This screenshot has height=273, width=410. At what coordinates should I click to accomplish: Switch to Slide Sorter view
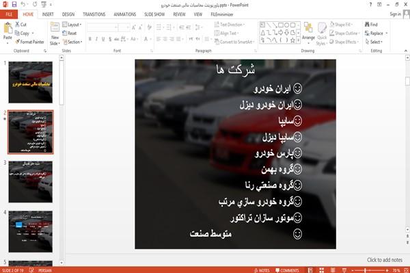click(x=321, y=270)
